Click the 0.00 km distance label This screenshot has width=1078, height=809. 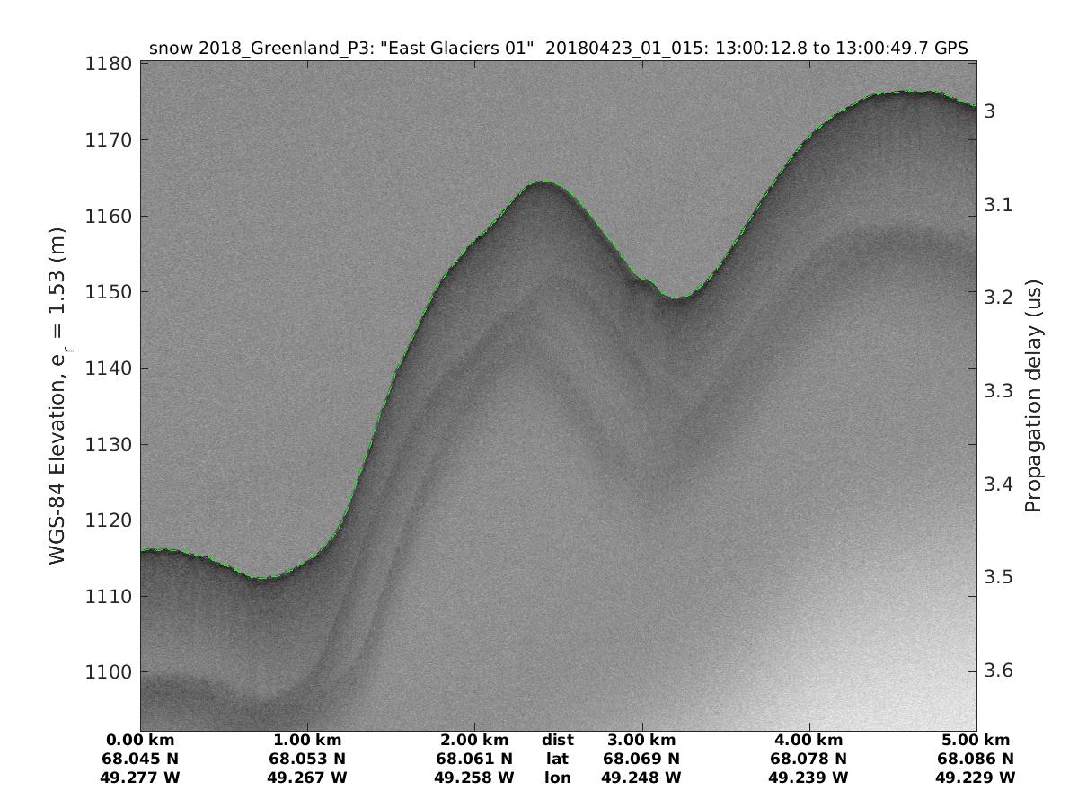pyautogui.click(x=141, y=740)
